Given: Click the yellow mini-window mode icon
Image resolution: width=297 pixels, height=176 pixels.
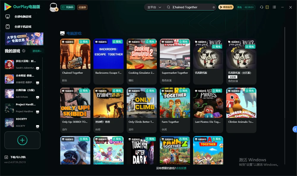Looking at the screenshot, I should pyautogui.click(x=267, y=7).
